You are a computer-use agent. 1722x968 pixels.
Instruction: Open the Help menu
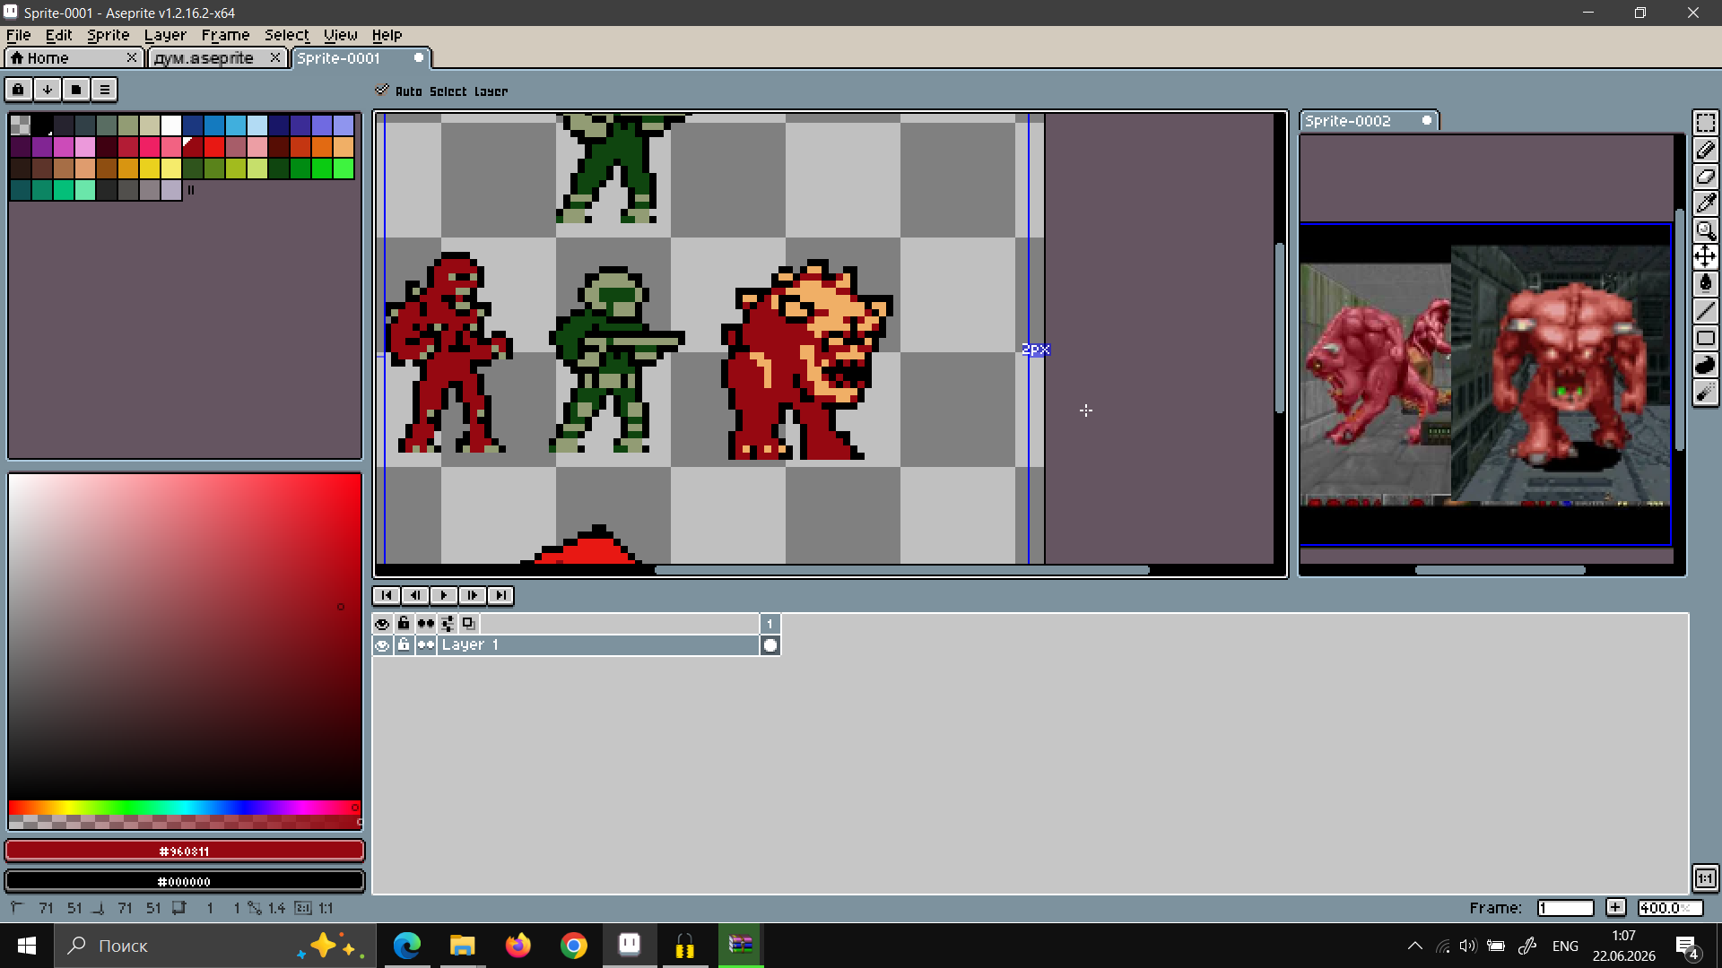click(x=387, y=35)
